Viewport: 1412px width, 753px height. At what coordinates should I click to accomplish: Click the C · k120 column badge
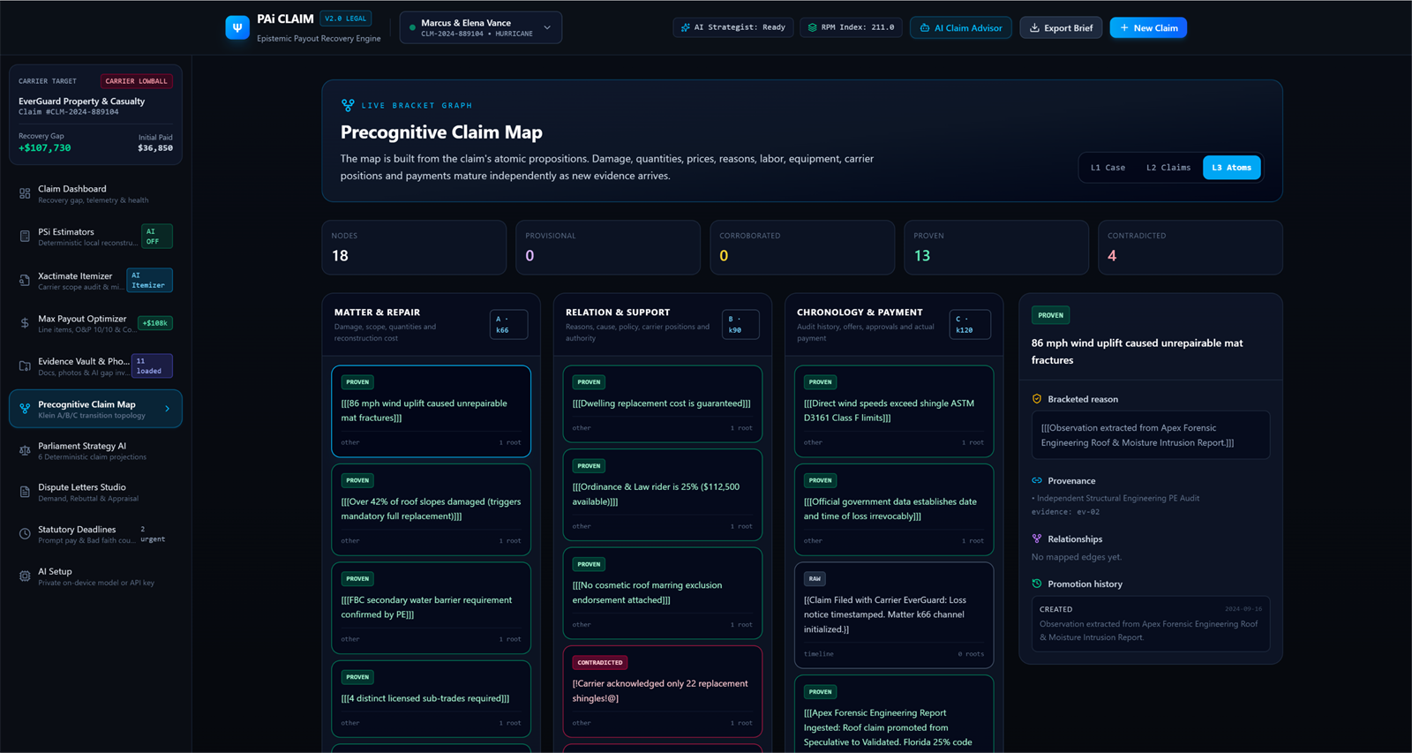[970, 324]
